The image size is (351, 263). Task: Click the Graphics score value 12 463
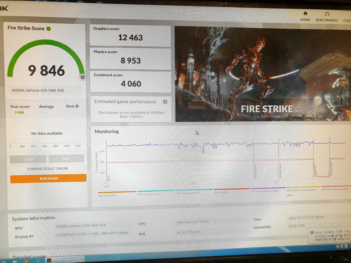130,38
